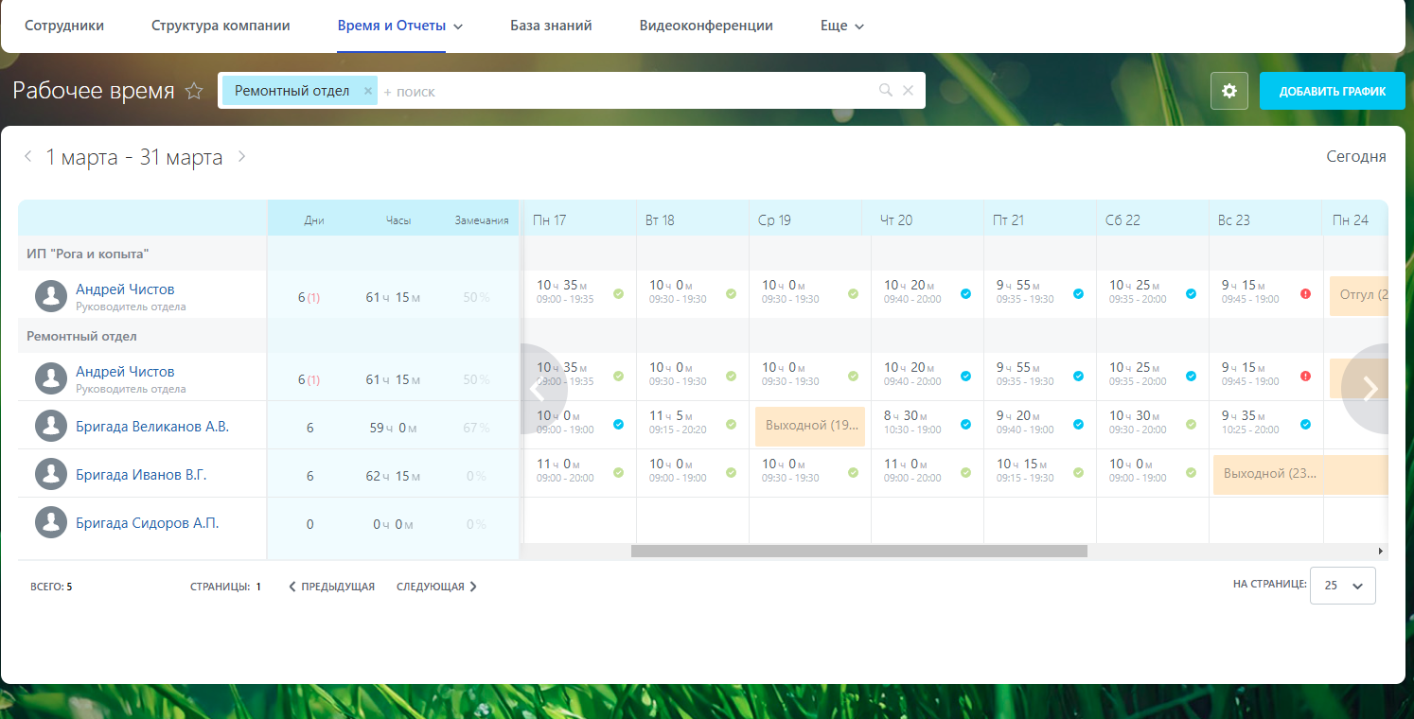The width and height of the screenshot is (1414, 719).
Task: Click green check icon in Иванов Вт 18 cell
Action: [x=731, y=472]
